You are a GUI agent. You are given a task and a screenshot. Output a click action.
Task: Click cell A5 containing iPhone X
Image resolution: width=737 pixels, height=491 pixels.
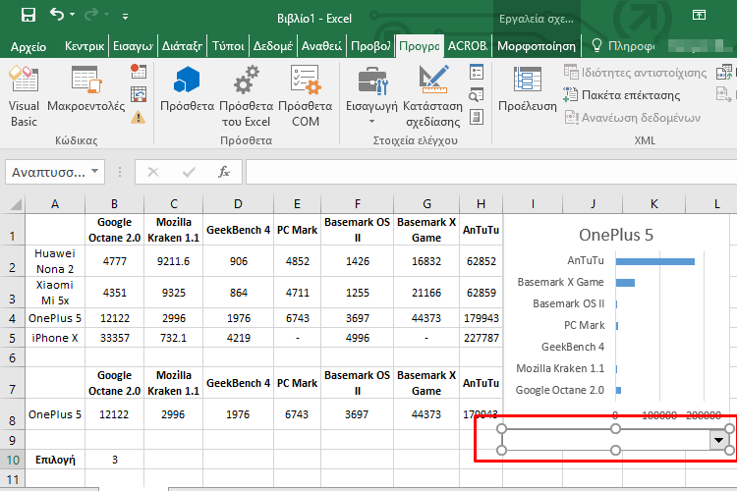tap(54, 338)
